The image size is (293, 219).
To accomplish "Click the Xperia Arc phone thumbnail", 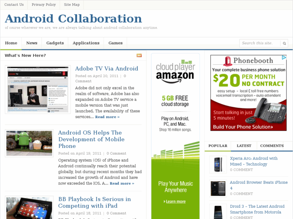I will [218, 165].
